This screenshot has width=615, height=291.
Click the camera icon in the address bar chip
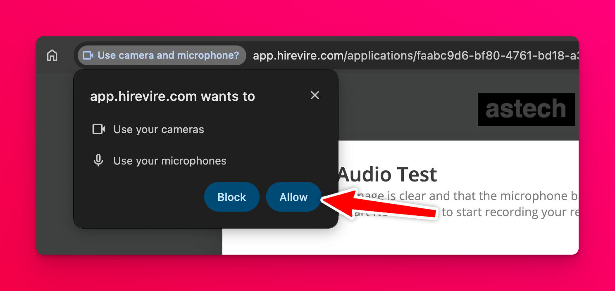[88, 55]
